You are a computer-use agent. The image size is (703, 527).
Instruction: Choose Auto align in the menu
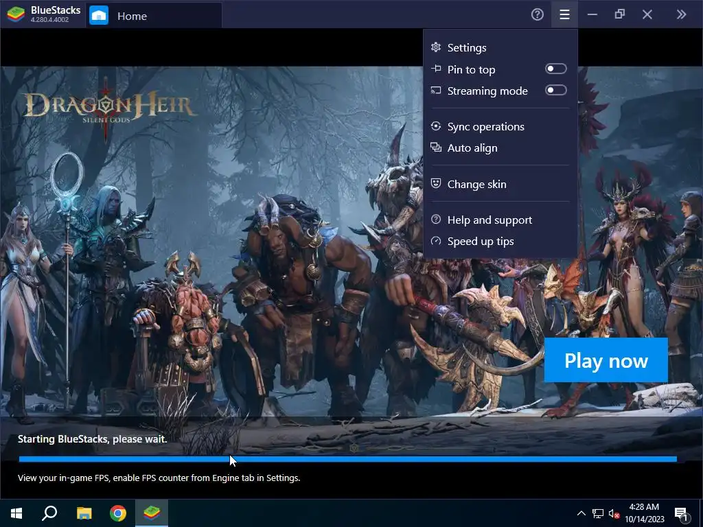coord(500,148)
